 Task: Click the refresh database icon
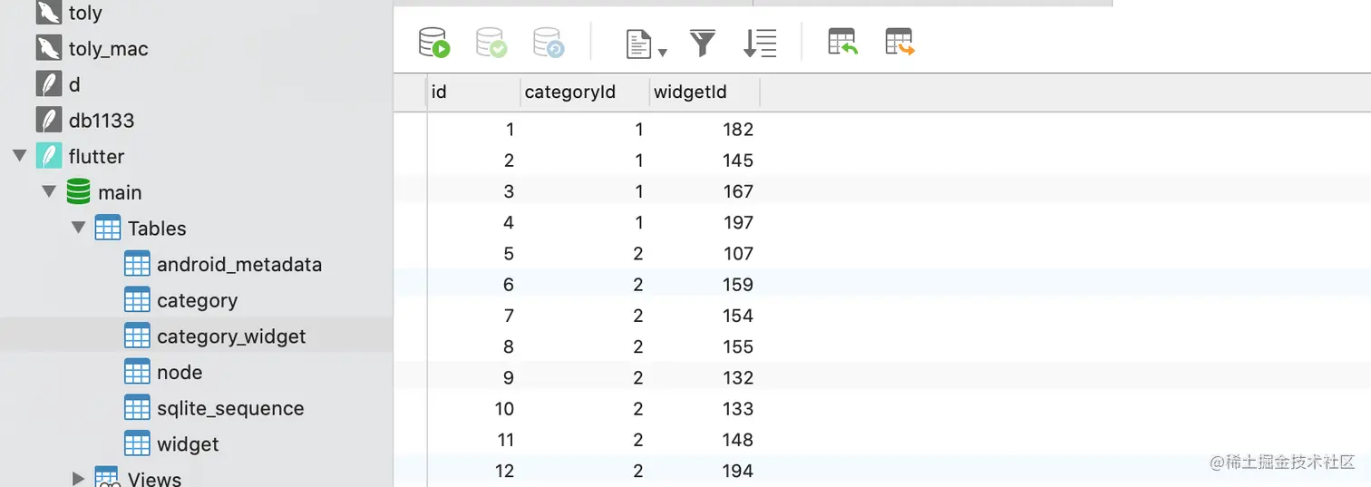pyautogui.click(x=549, y=43)
